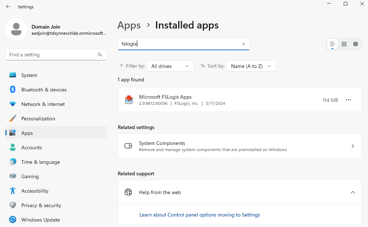Click the Time & language globe clock icon
368x227 pixels.
click(x=13, y=162)
